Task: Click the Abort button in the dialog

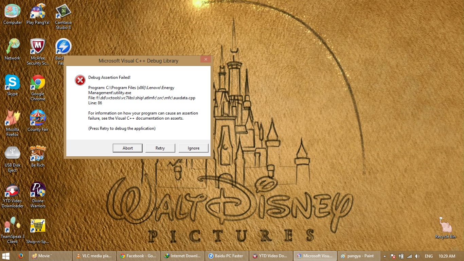Action: [x=128, y=148]
